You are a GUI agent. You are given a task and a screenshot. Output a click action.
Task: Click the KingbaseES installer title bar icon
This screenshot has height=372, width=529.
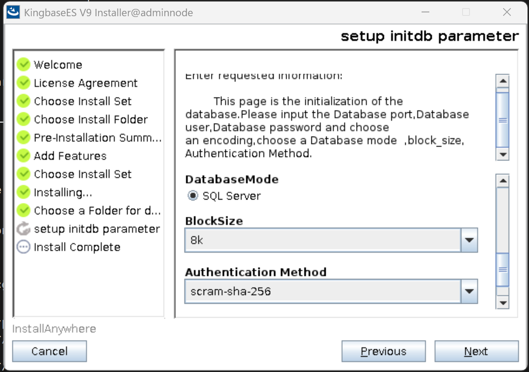13,12
